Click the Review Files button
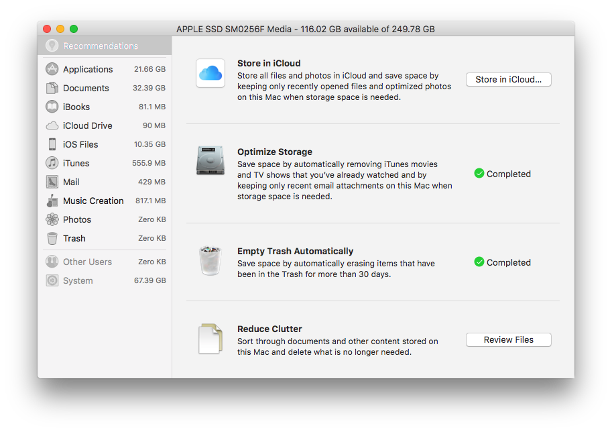Image resolution: width=612 pixels, height=432 pixels. 508,340
